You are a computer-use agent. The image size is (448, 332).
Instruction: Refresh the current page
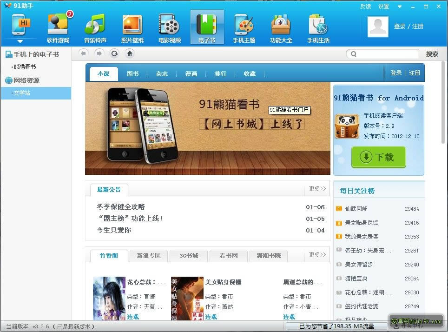click(115, 53)
